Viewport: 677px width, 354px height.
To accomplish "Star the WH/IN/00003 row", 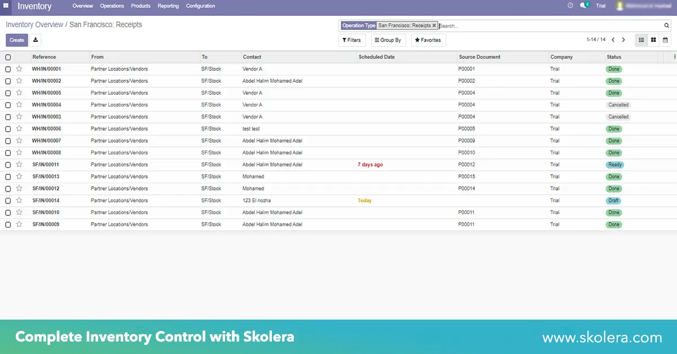I will (19, 117).
